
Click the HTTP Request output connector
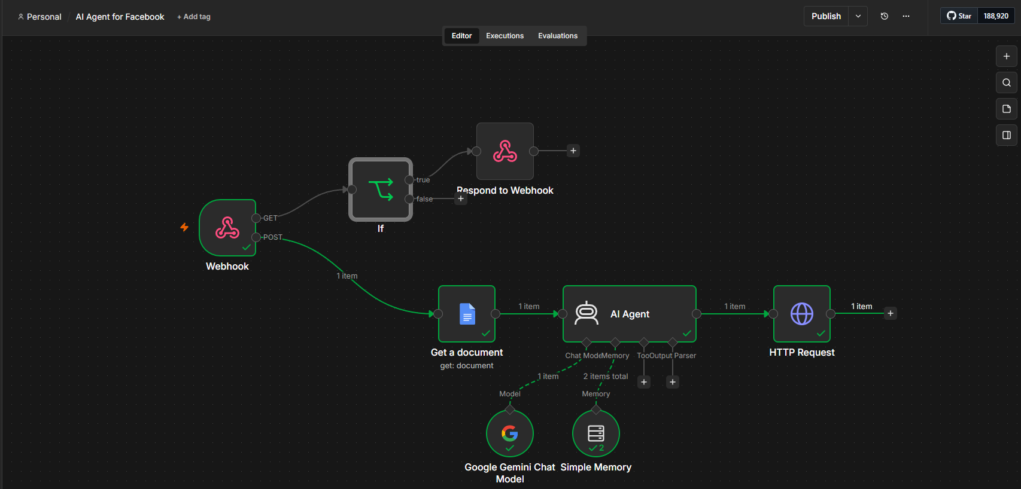(831, 314)
